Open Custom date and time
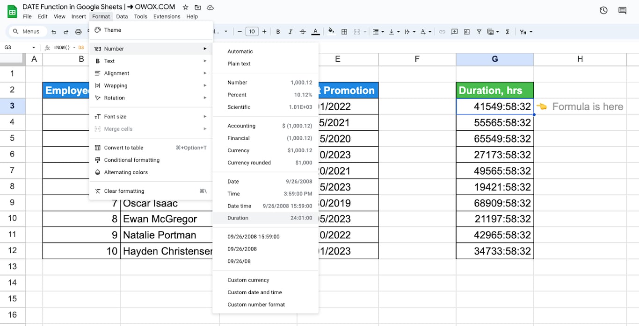Screen dimensions: 639x326 (266, 292)
